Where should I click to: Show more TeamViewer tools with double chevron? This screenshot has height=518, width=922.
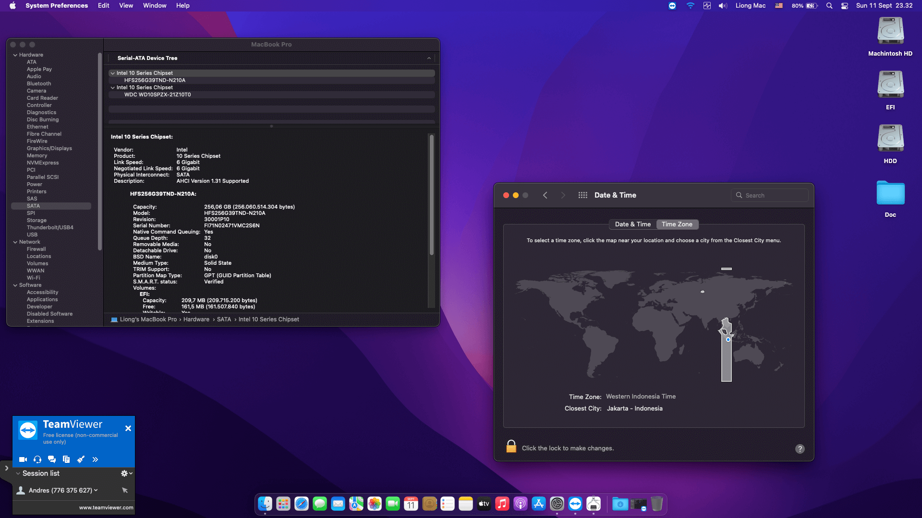pos(95,459)
